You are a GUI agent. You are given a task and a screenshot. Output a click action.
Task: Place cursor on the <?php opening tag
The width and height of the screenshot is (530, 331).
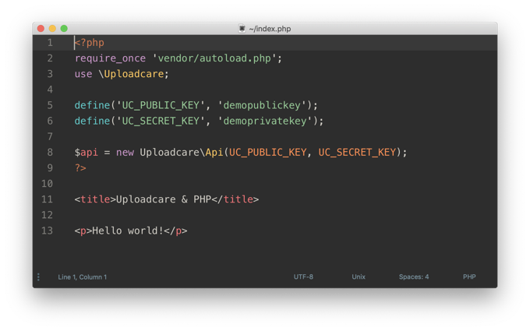pos(89,43)
